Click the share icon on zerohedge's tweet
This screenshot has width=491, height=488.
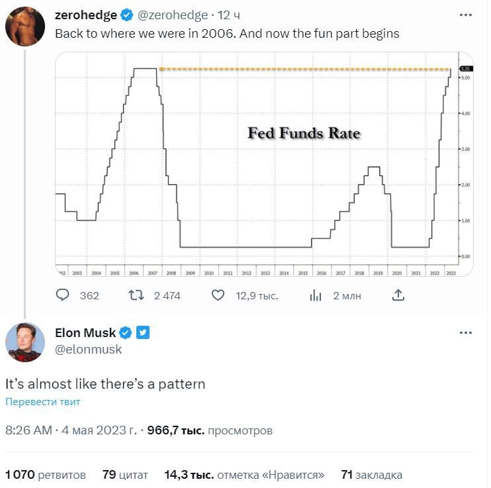[398, 295]
